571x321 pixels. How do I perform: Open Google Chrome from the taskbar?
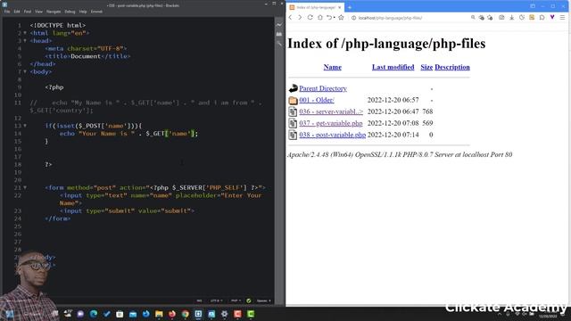pyautogui.click(x=186, y=314)
